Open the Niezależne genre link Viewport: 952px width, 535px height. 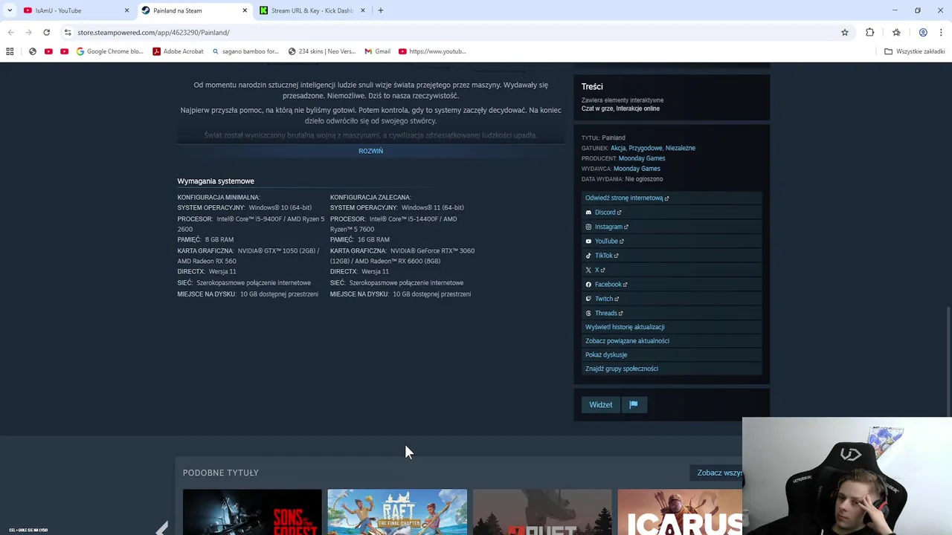tap(681, 148)
